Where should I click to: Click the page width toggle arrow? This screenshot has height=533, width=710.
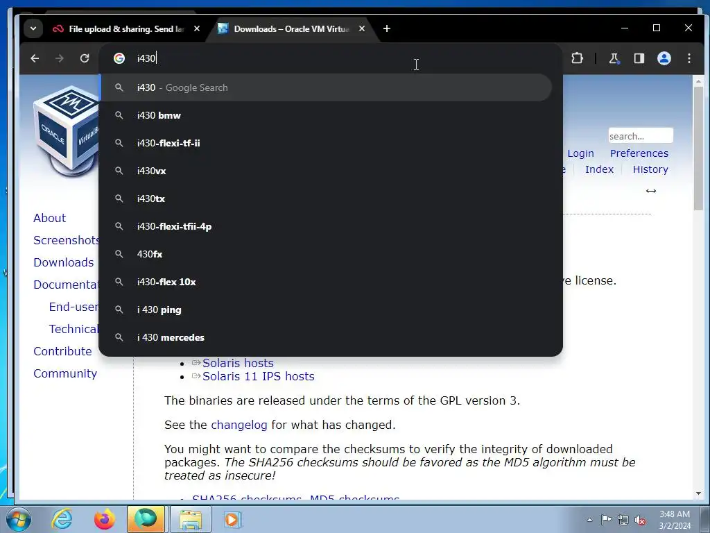click(651, 191)
